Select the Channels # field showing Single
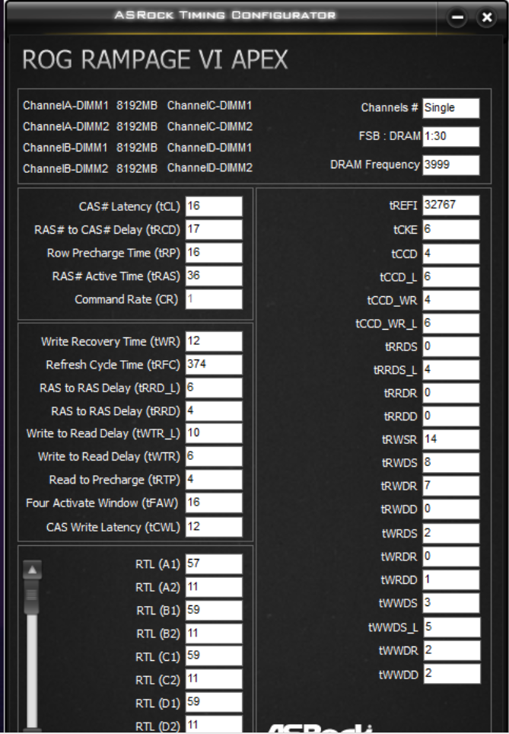509x734 pixels. [451, 108]
